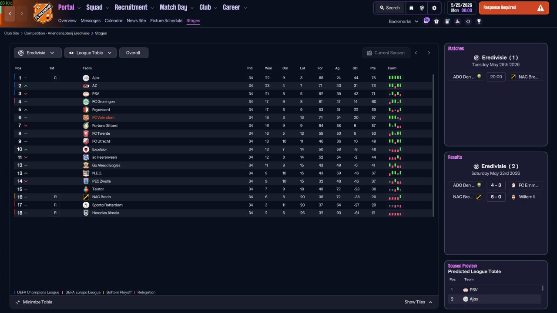Open the FC Volendam team name in table
This screenshot has height=313, width=557.
point(103,118)
